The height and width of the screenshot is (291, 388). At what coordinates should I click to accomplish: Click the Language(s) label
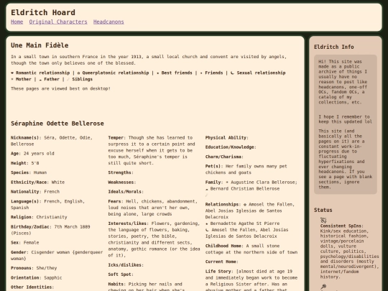tap(26, 201)
